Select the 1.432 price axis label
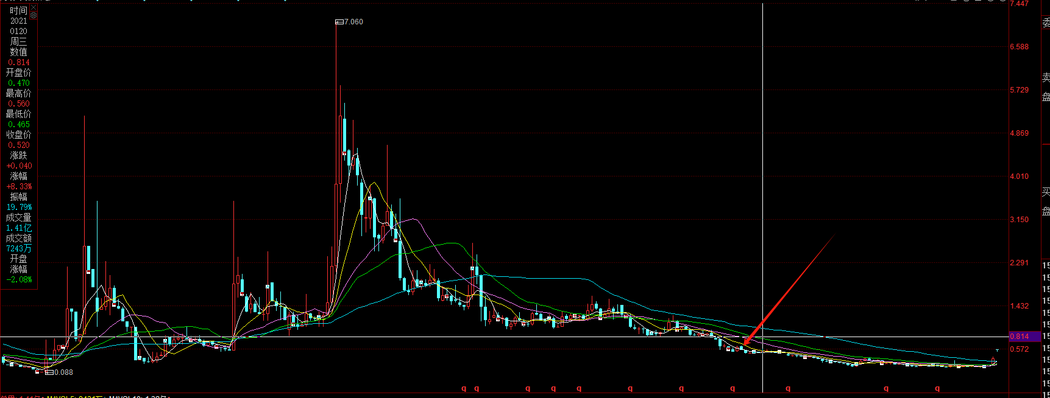Image resolution: width=1050 pixels, height=398 pixels. click(1019, 306)
